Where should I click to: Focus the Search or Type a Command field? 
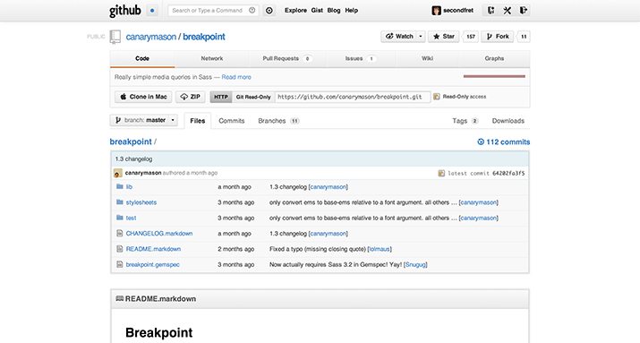click(213, 11)
